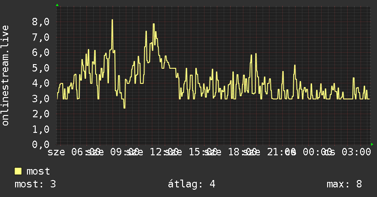This screenshot has width=377, height=197.
Task: Click the y-axis label '5,0'
Action: coord(41,68)
